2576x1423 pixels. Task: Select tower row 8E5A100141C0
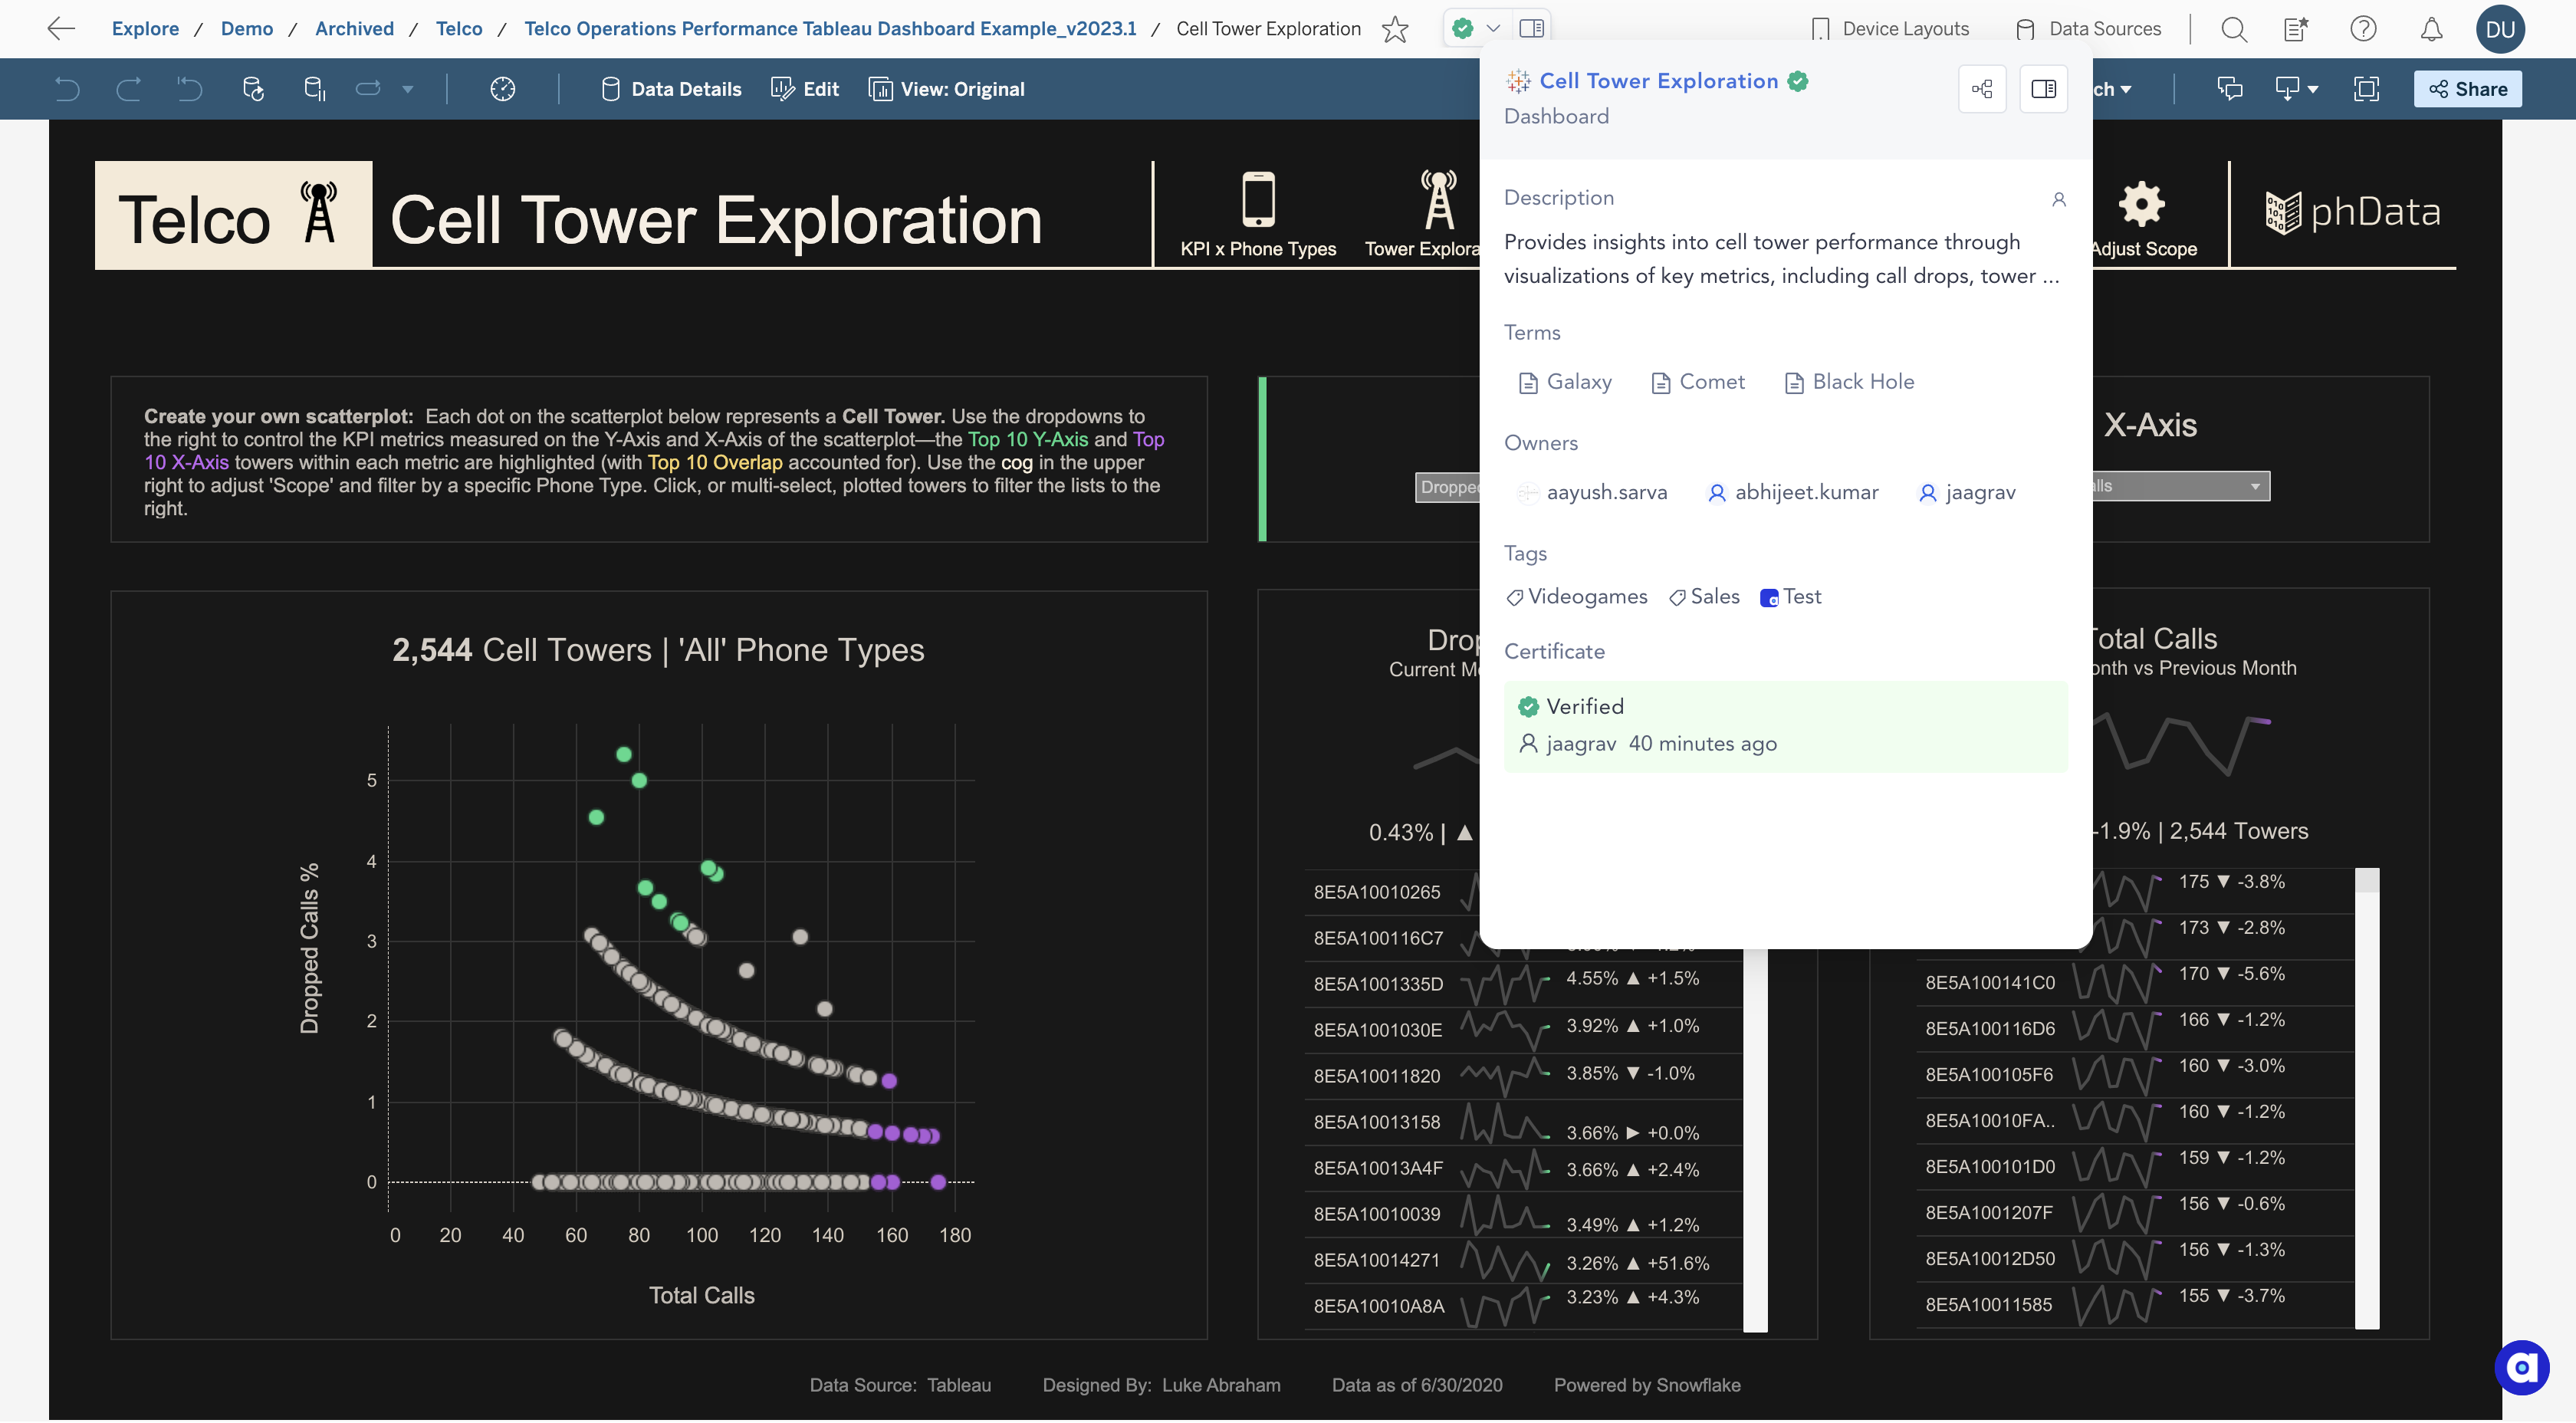pos(2135,983)
